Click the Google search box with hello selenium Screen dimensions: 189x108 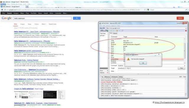[42, 18]
